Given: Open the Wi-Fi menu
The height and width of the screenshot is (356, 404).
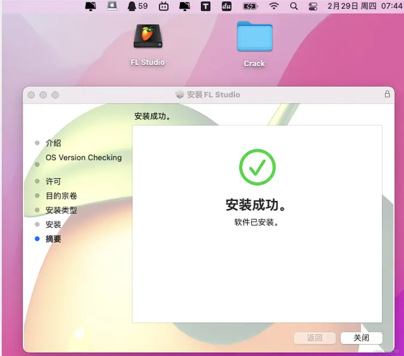Looking at the screenshot, I should tap(274, 6).
